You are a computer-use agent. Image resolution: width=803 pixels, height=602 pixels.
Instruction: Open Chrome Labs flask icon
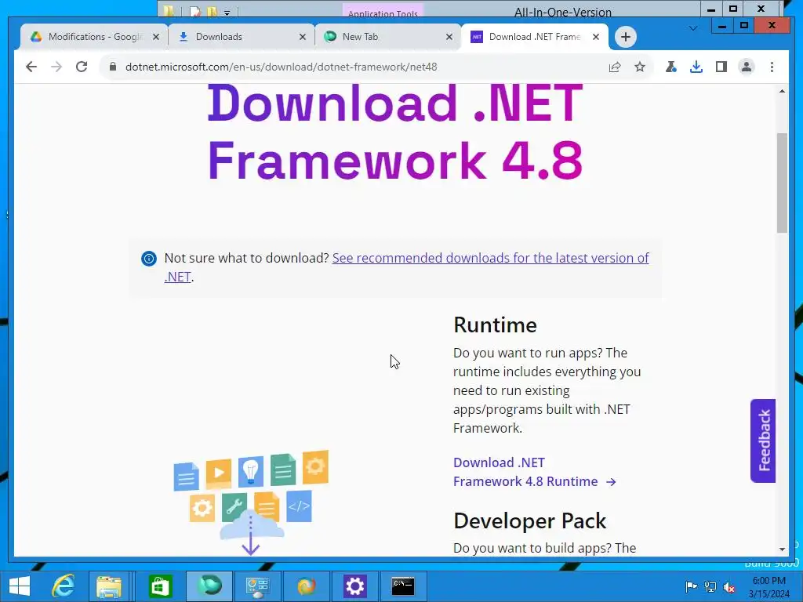[x=671, y=67]
